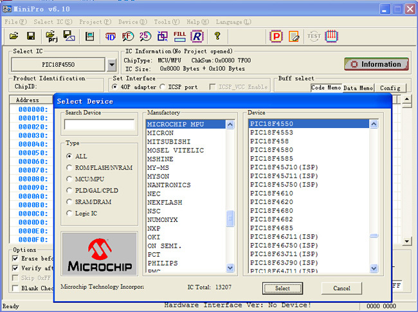The height and width of the screenshot is (312, 418).
Task: Open help with question mark icon
Action: click(x=217, y=36)
